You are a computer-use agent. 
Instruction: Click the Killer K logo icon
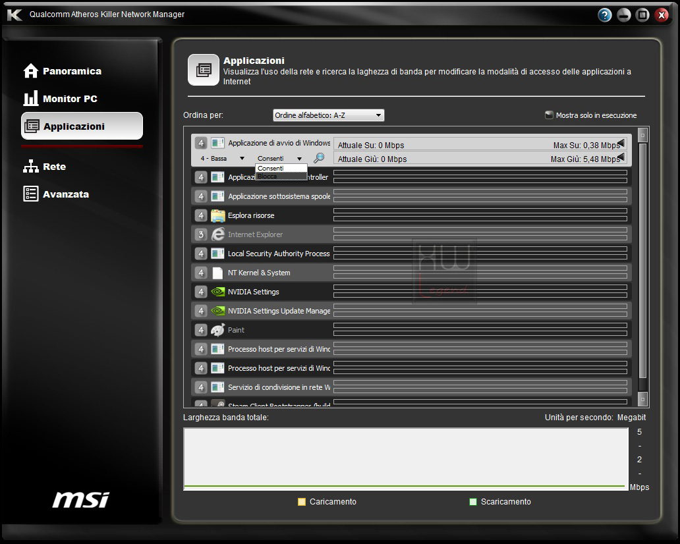(14, 14)
